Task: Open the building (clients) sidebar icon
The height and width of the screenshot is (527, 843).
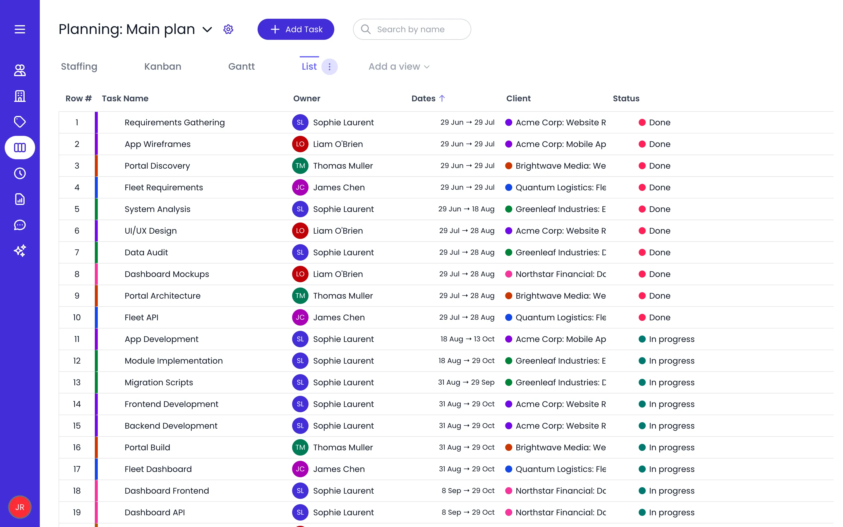Action: point(20,96)
